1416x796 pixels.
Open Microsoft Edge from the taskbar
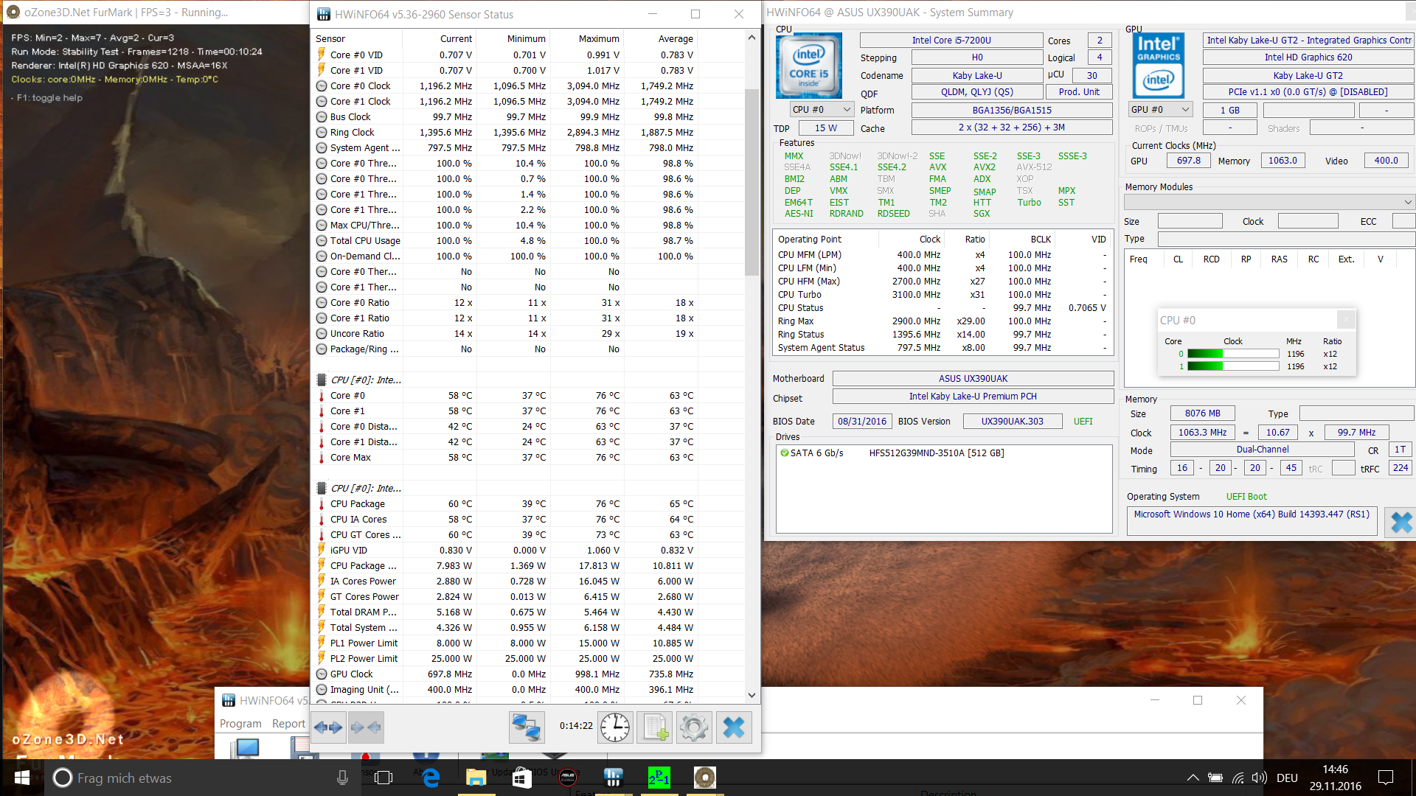[431, 778]
